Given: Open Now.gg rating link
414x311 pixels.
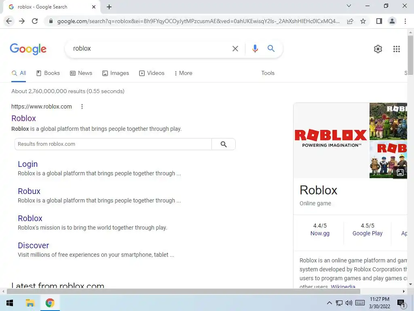Looking at the screenshot, I should [x=320, y=233].
